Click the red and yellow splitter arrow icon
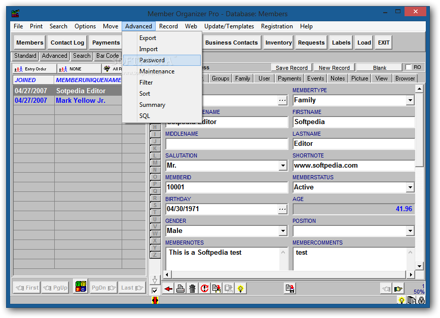 [x=155, y=300]
